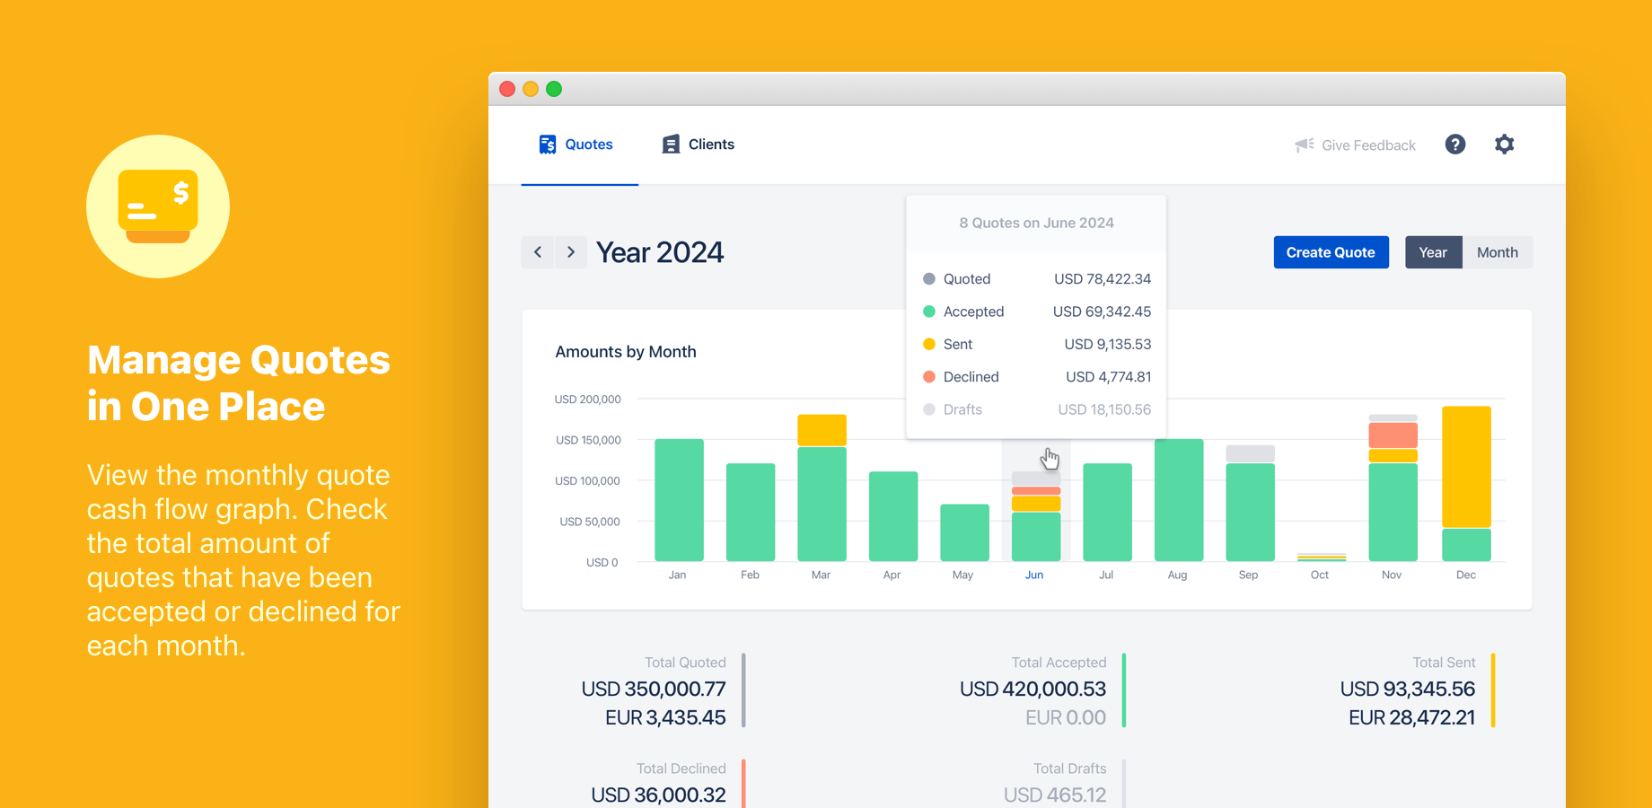Click the Drafts light gray legend dot
This screenshot has width=1652, height=808.
[929, 409]
